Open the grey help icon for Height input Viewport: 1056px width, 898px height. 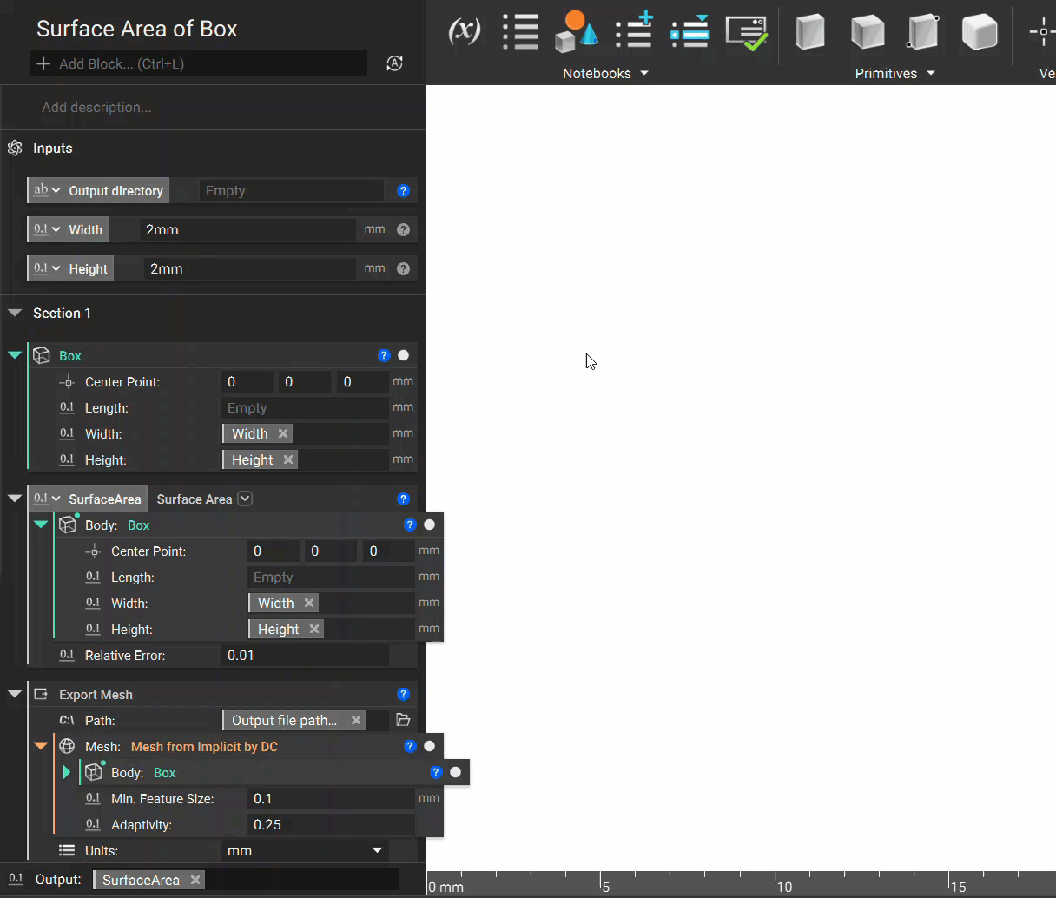[x=403, y=269]
